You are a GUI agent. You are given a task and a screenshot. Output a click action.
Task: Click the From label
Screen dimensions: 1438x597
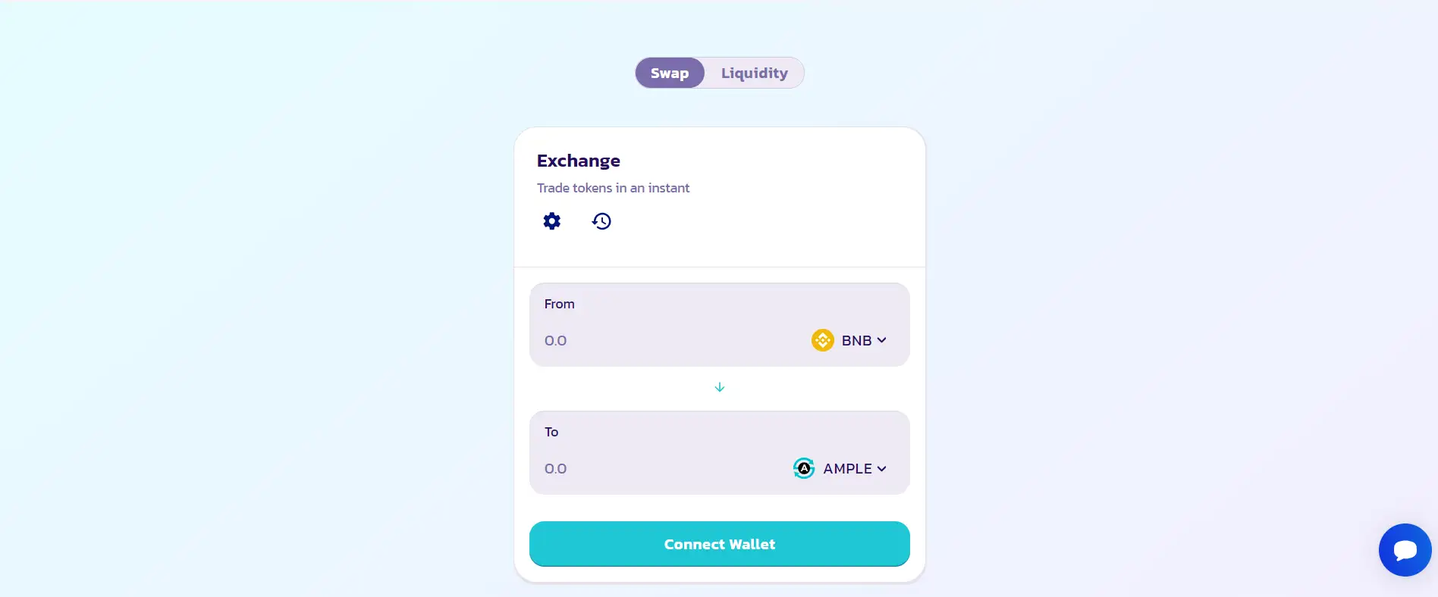(x=560, y=304)
